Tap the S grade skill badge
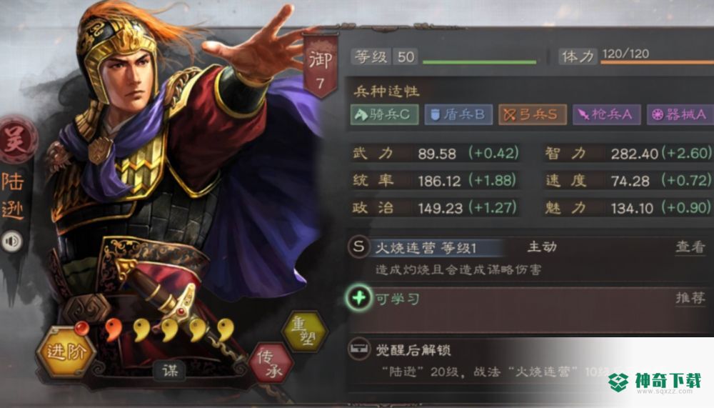Viewport: 714px width, 408px height. [x=358, y=247]
